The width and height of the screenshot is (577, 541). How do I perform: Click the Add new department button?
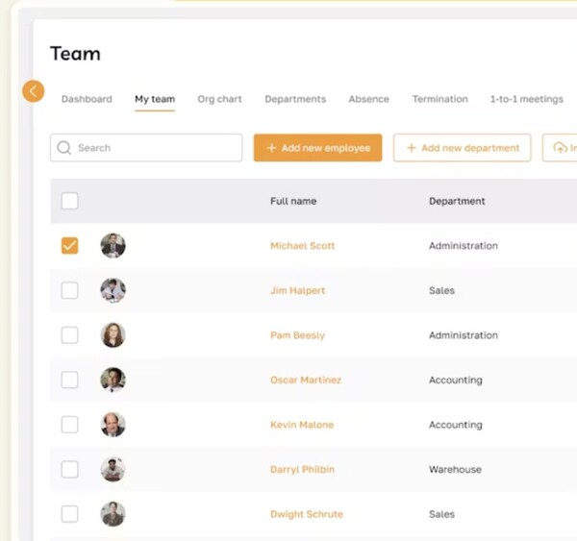click(462, 148)
